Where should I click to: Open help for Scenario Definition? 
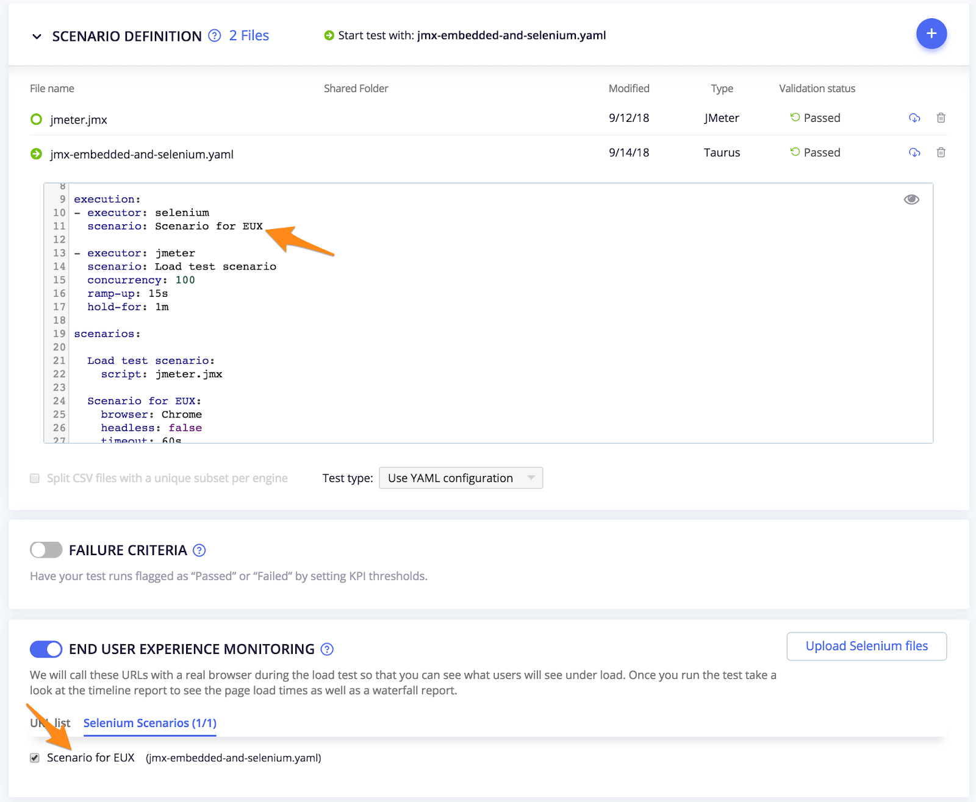click(214, 35)
